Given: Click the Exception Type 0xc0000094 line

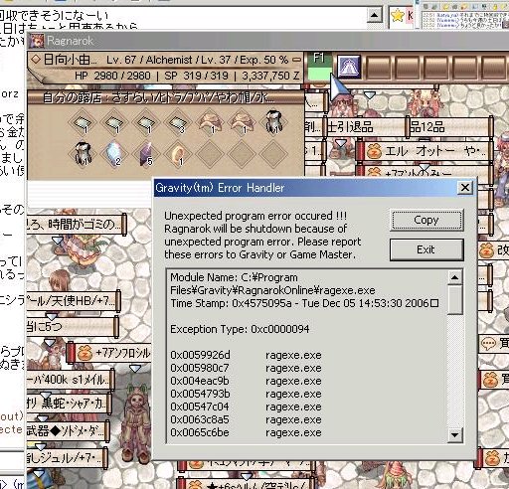Looking at the screenshot, I should tap(240, 329).
